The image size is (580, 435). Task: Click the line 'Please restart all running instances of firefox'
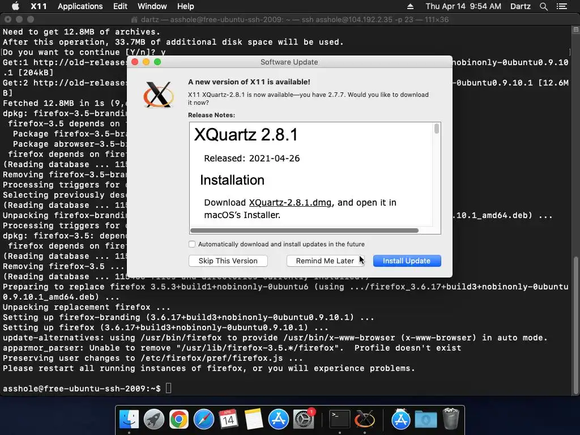[209, 368]
